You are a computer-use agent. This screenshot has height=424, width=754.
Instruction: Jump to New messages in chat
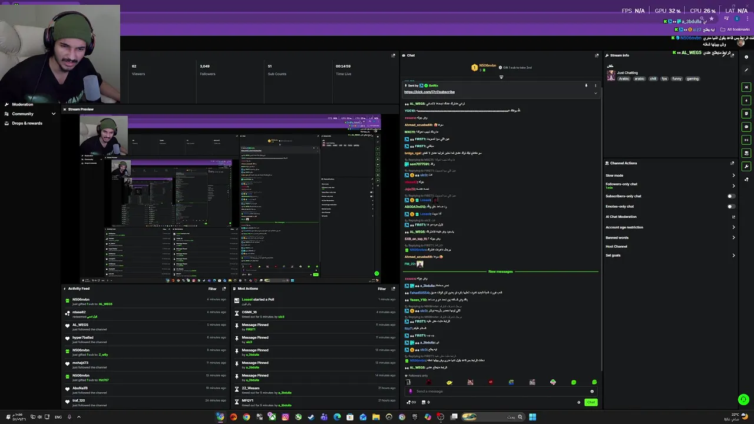(501, 271)
